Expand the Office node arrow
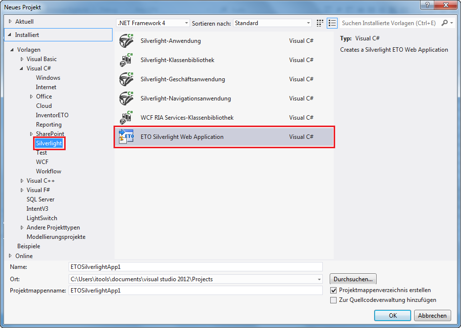Image resolution: width=461 pixels, height=328 pixels. pos(31,97)
